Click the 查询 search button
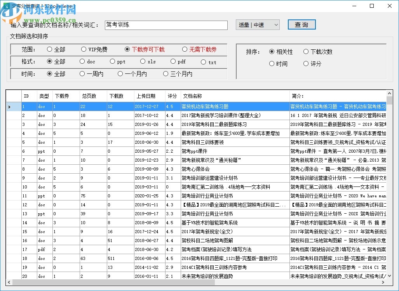The width and height of the screenshot is (399, 291). (x=301, y=24)
